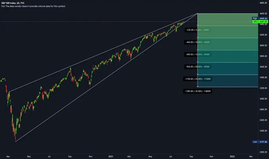
Task: Click the 3200.00 price axis label
Action: [x=263, y=88]
